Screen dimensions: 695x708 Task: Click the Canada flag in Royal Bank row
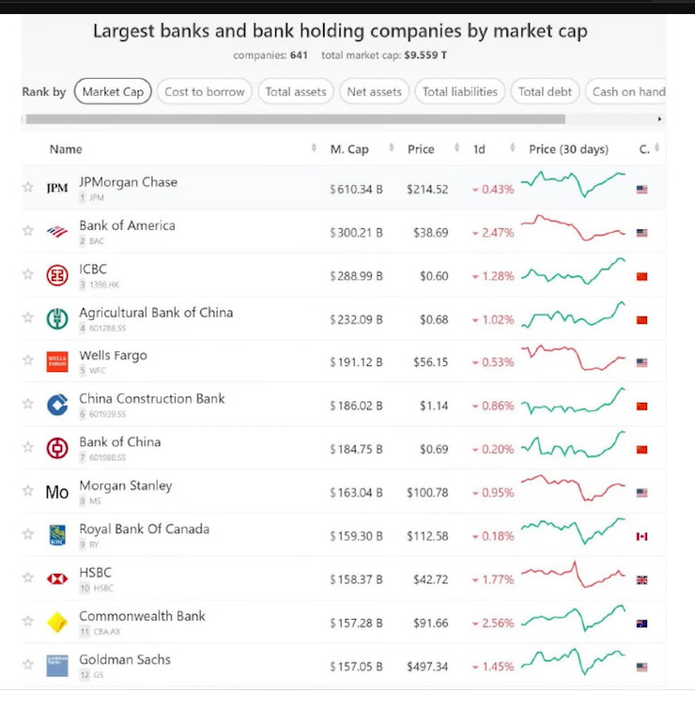pos(641,536)
